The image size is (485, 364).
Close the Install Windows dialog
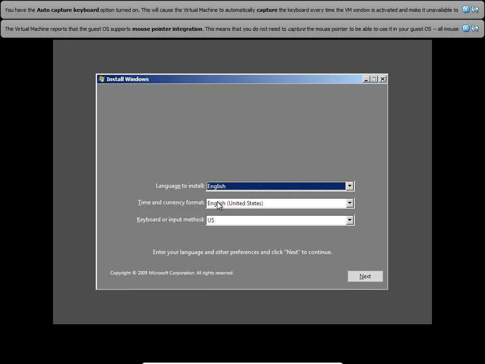pos(383,79)
